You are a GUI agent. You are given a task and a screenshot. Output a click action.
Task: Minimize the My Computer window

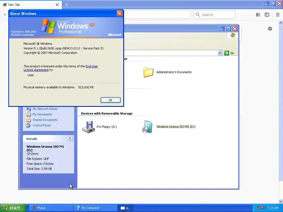click(222, 29)
